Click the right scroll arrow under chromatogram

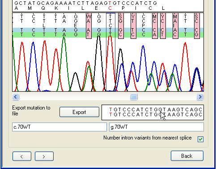click(200, 97)
